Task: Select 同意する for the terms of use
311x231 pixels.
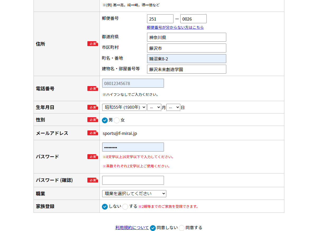Action: coord(182,228)
